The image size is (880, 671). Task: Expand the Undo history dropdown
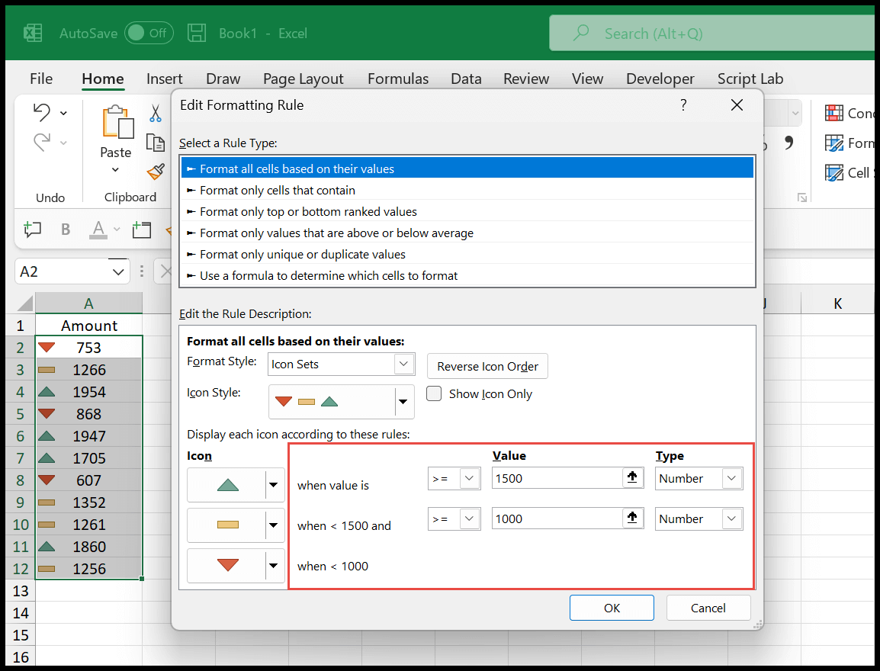(x=63, y=113)
